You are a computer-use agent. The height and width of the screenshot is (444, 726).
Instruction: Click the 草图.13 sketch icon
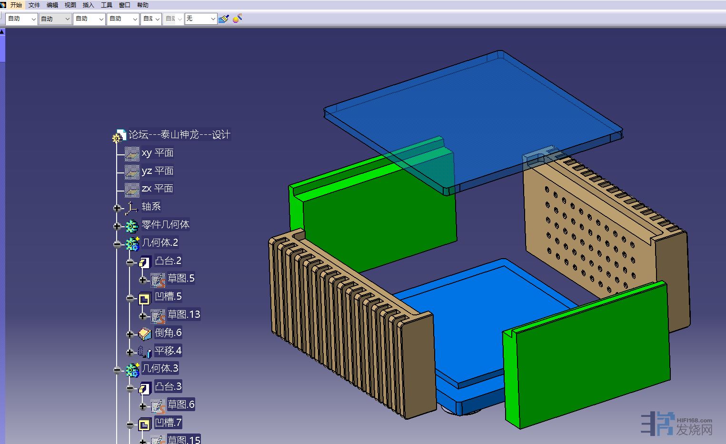(x=158, y=315)
